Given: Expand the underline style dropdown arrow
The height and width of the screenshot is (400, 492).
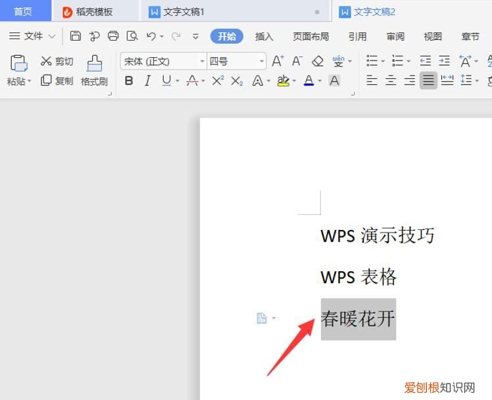Looking at the screenshot, I should point(178,81).
